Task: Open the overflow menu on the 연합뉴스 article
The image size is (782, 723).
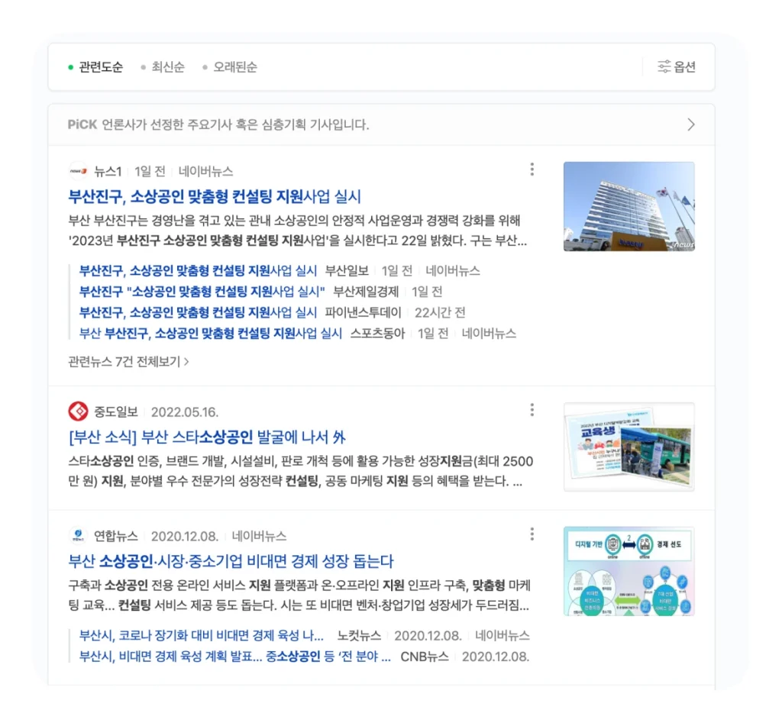Action: (532, 534)
